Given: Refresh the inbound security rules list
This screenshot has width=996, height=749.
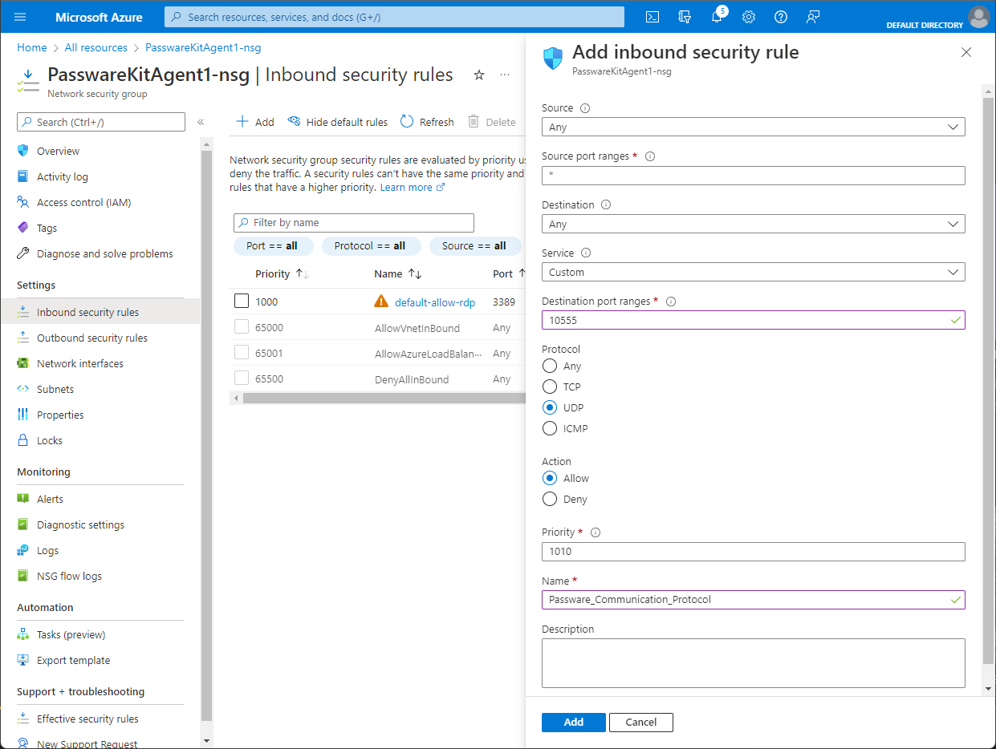Looking at the screenshot, I should pyautogui.click(x=427, y=122).
